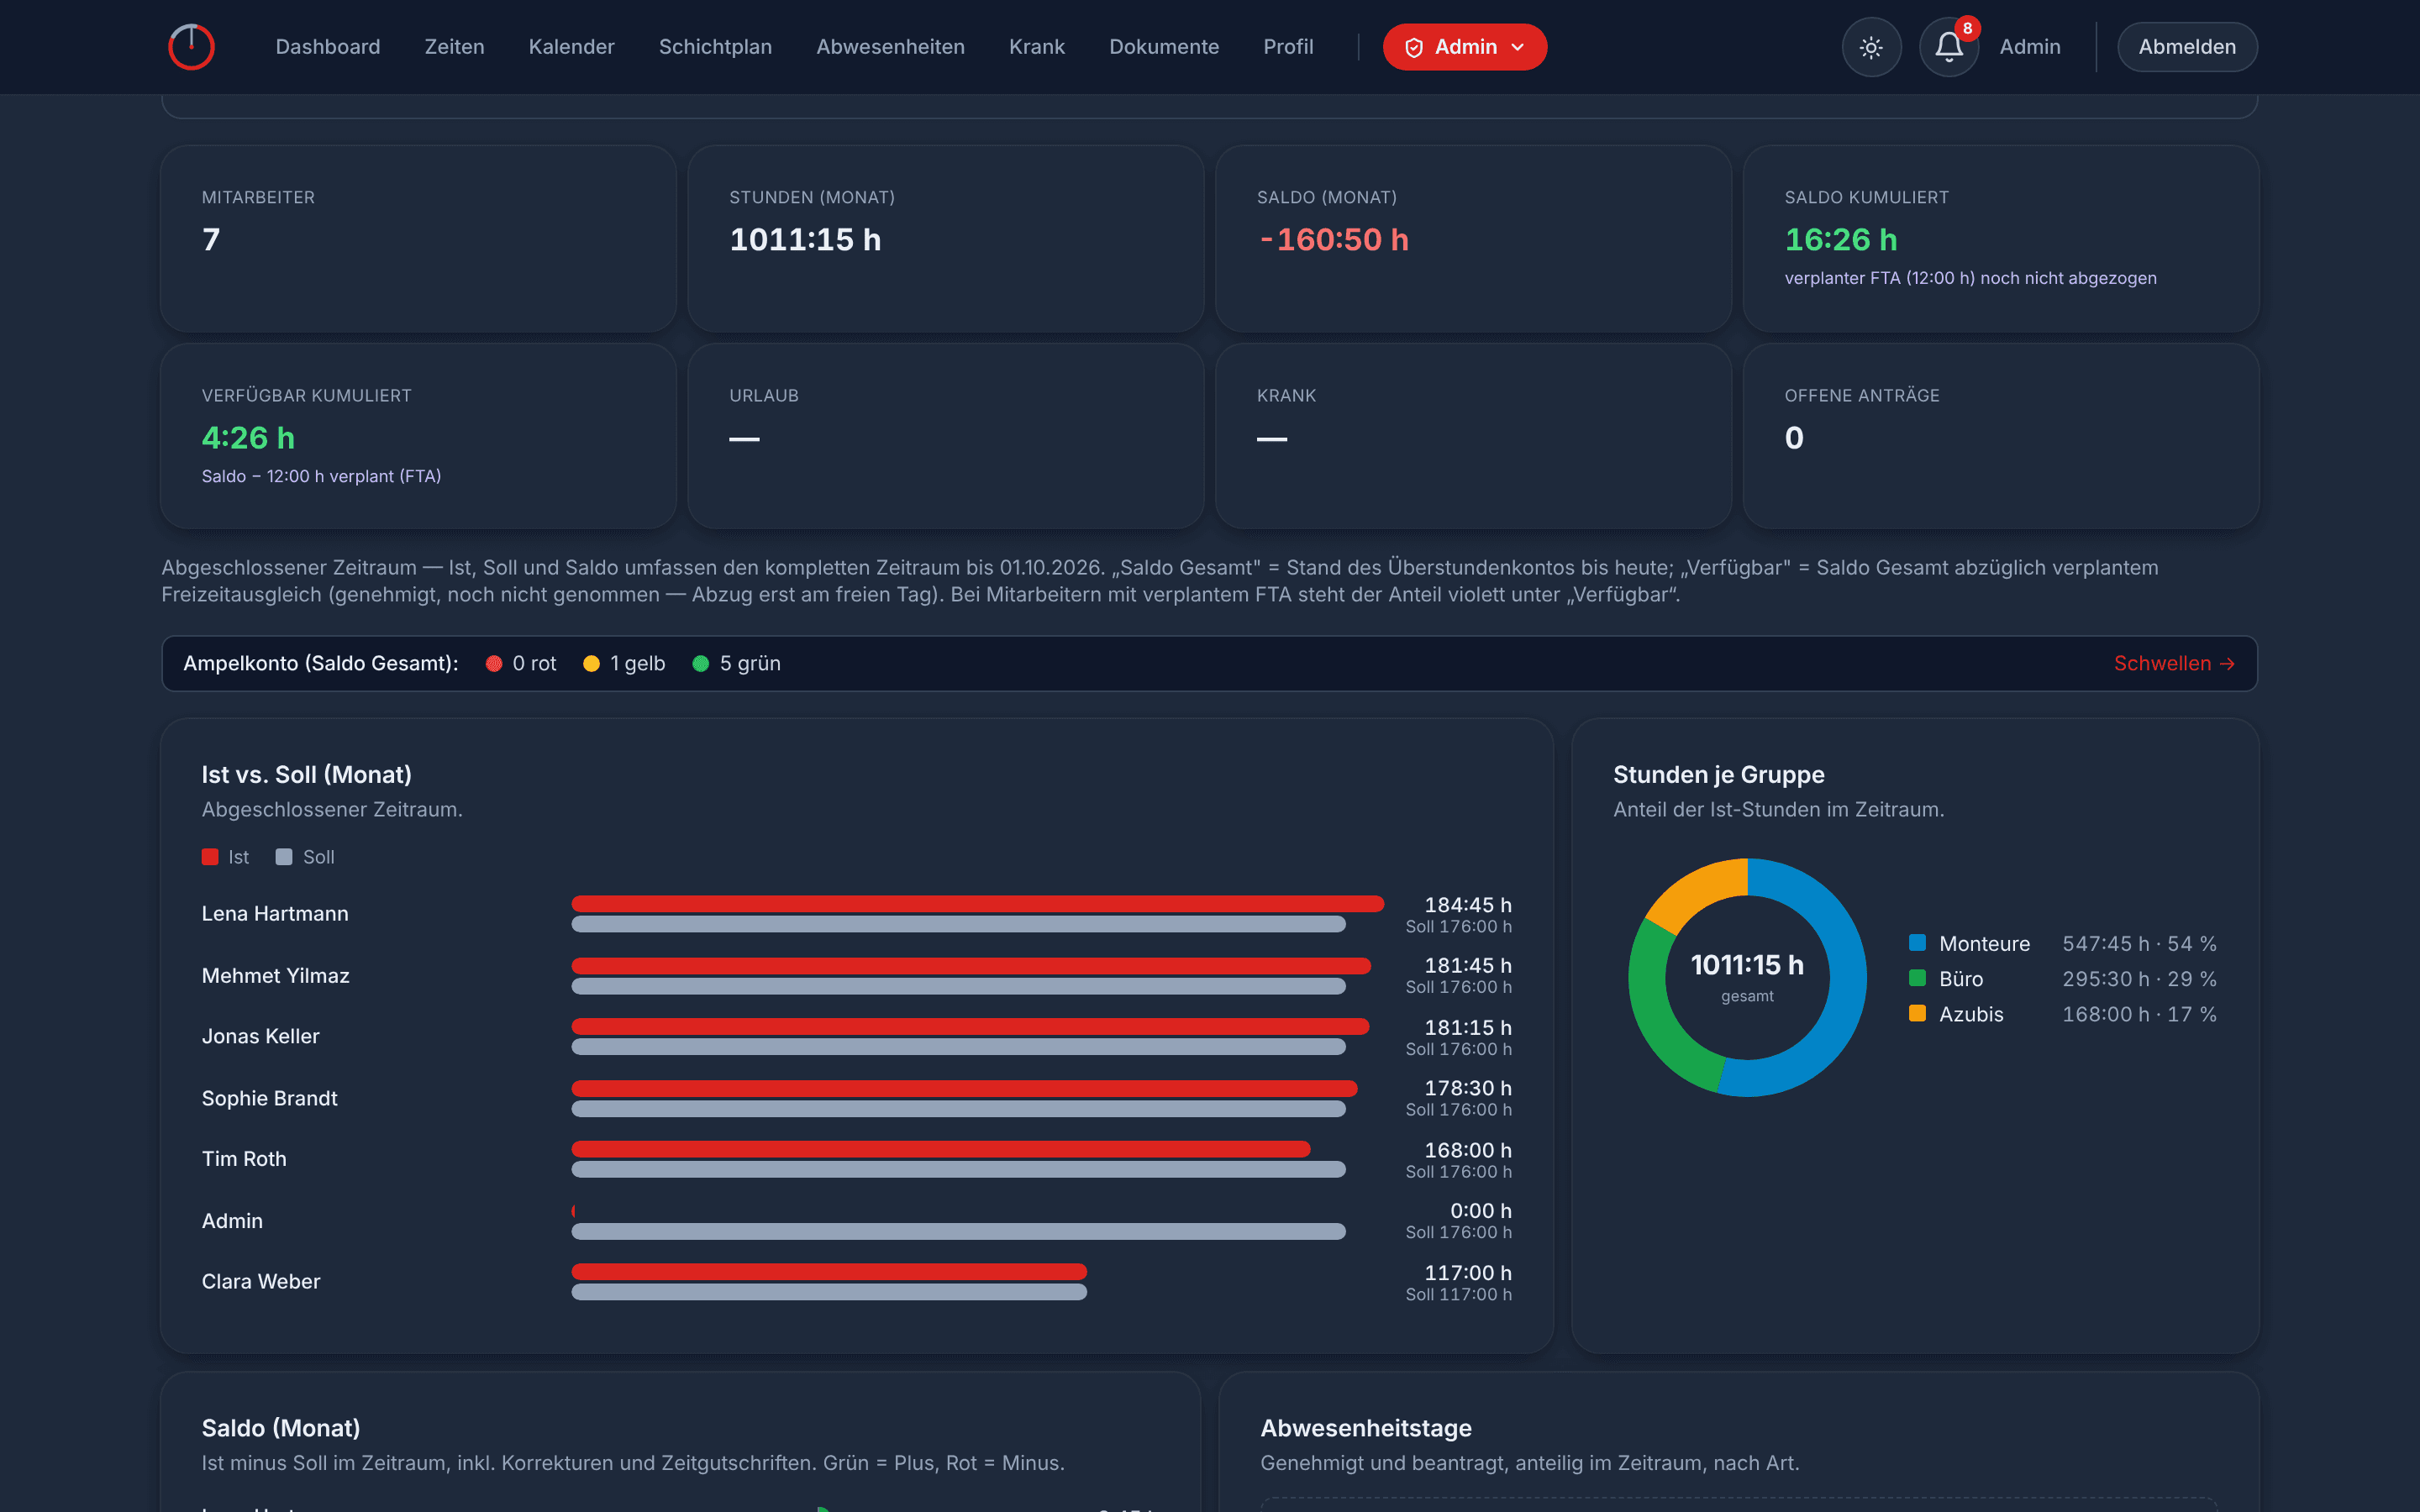2420x1512 pixels.
Task: Open the Profil nav item
Action: coord(1288,47)
